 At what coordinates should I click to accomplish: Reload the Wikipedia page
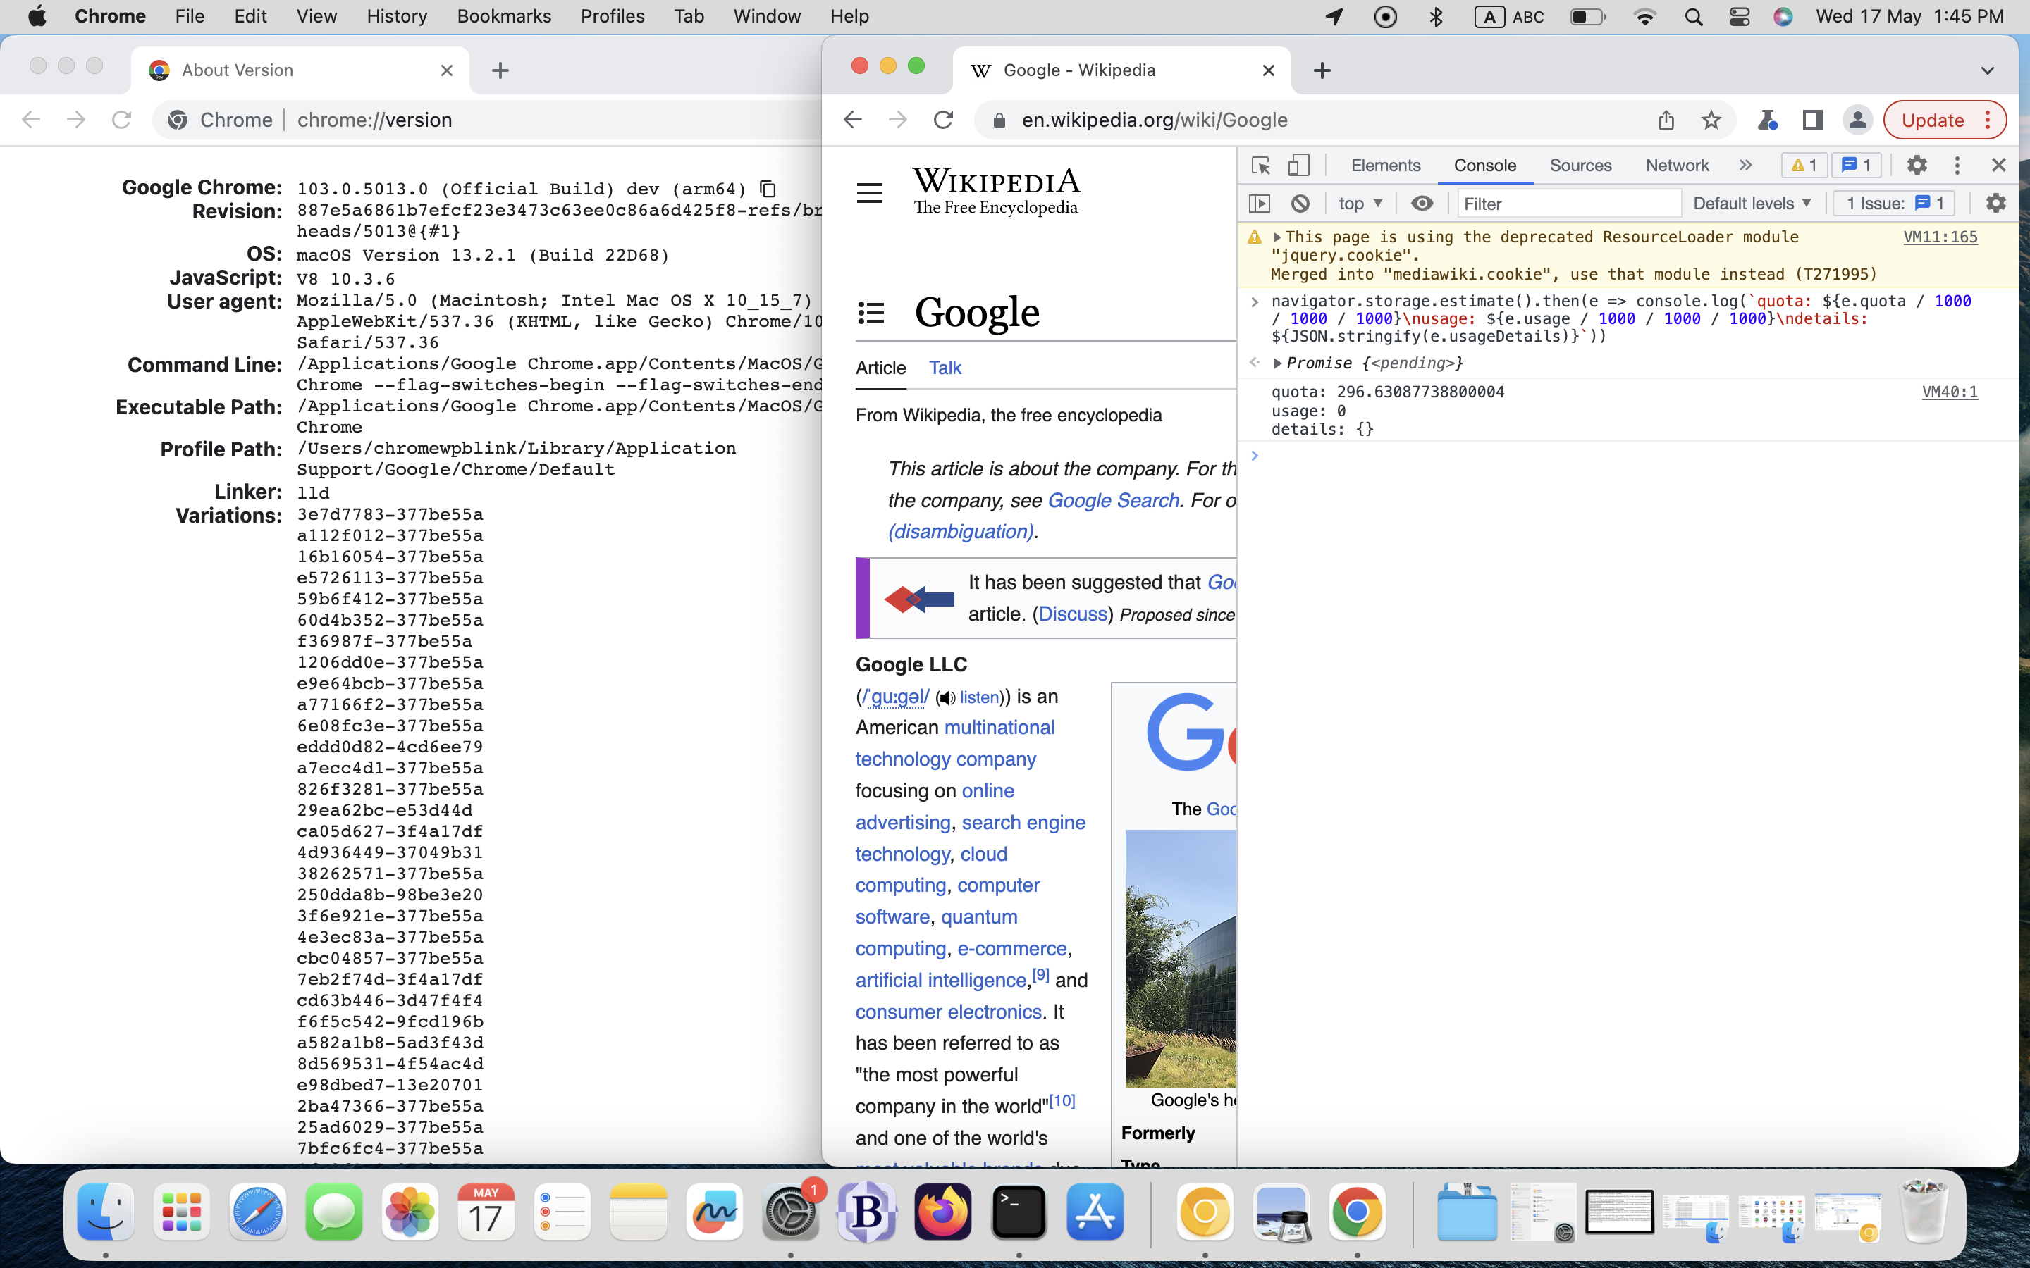[943, 120]
